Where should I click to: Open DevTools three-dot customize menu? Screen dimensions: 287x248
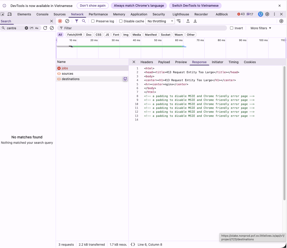tap(274, 14)
